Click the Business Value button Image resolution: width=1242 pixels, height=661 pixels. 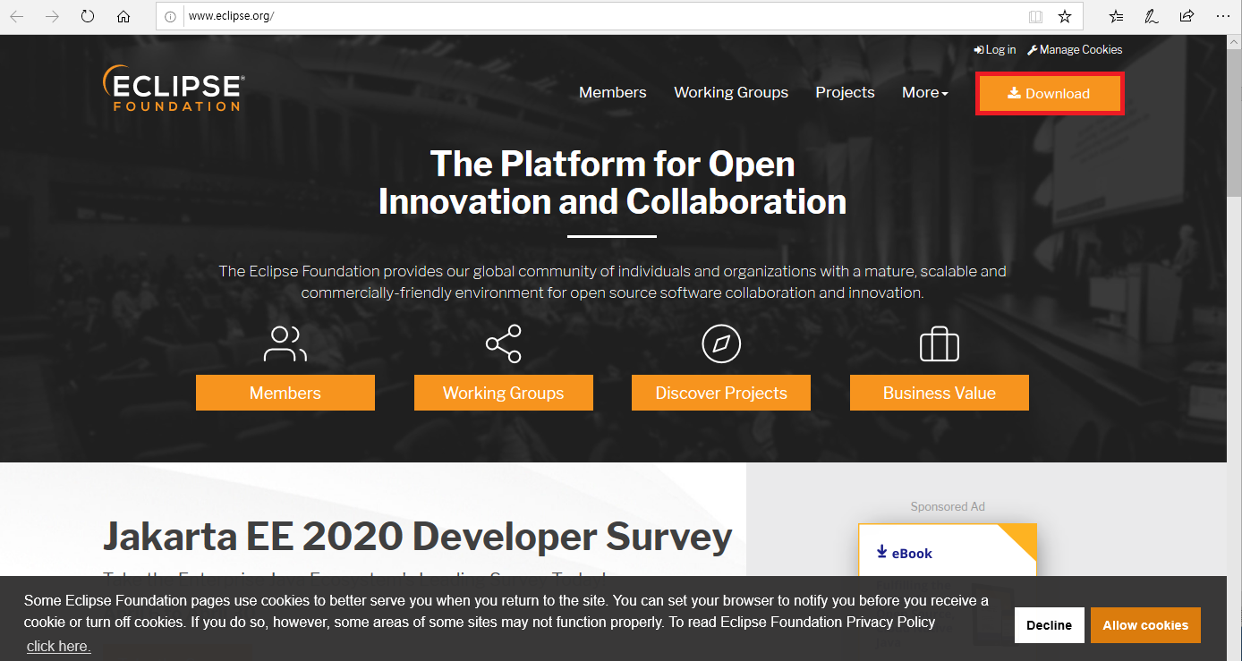[x=940, y=393]
